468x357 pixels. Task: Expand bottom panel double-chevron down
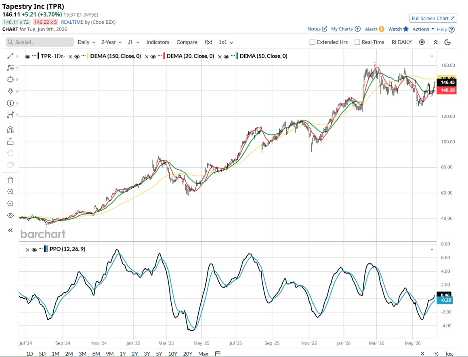coord(423,354)
